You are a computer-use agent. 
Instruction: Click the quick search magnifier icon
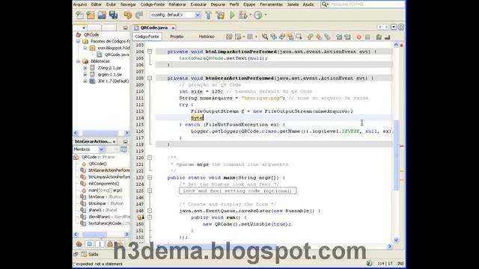325,4
